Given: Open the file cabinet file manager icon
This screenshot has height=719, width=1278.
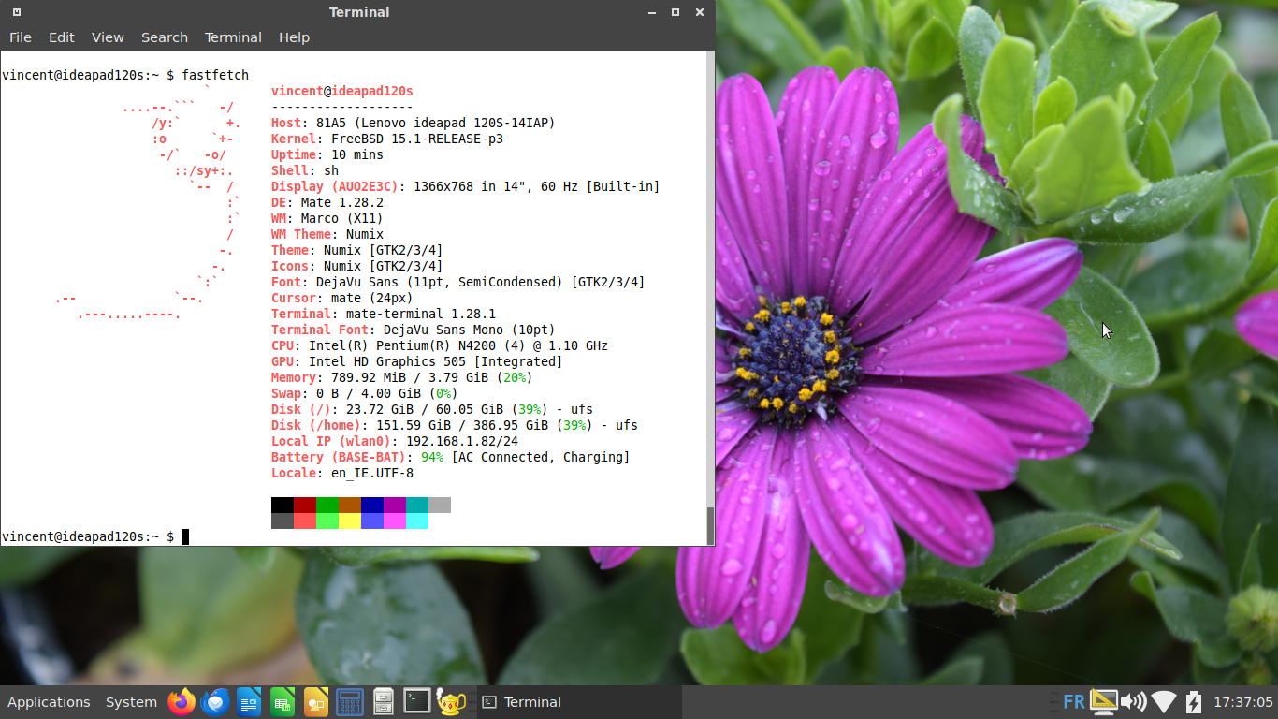Looking at the screenshot, I should pyautogui.click(x=384, y=701).
